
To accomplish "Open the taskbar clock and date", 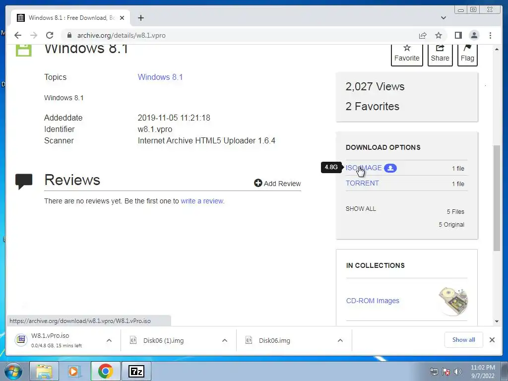I will pos(483,372).
